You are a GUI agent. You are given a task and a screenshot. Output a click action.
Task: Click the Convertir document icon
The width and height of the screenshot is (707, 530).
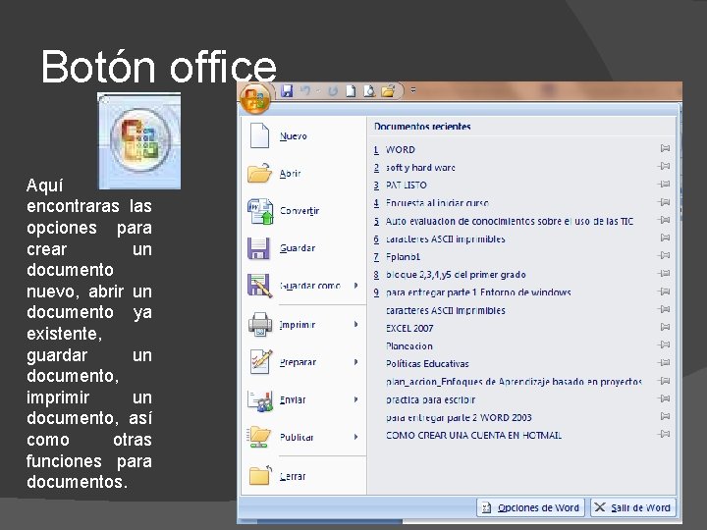coord(260,210)
